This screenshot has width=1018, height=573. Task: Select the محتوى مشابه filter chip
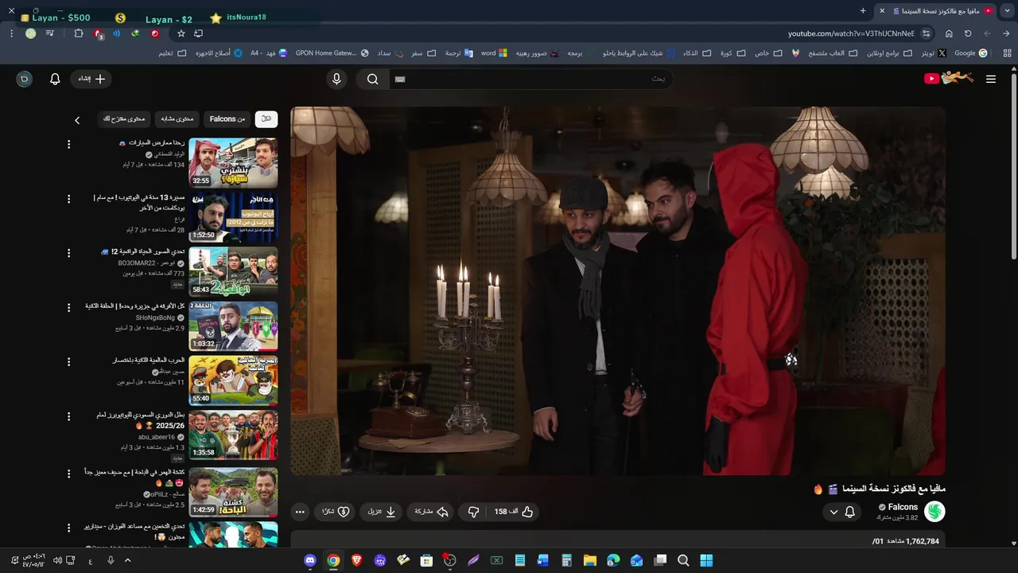177,119
